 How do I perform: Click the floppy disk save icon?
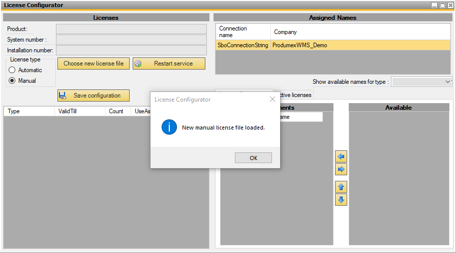tap(63, 96)
